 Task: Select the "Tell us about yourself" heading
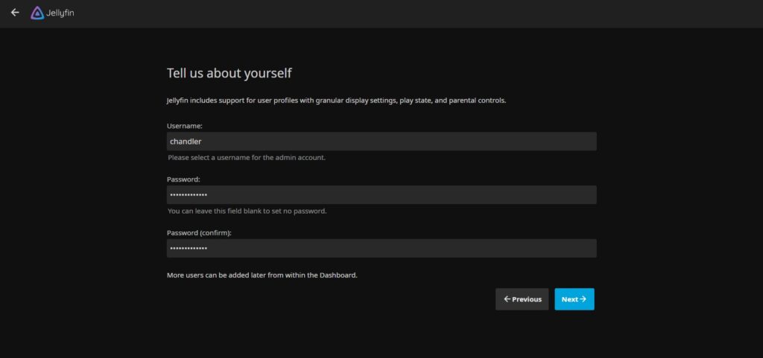coord(229,74)
